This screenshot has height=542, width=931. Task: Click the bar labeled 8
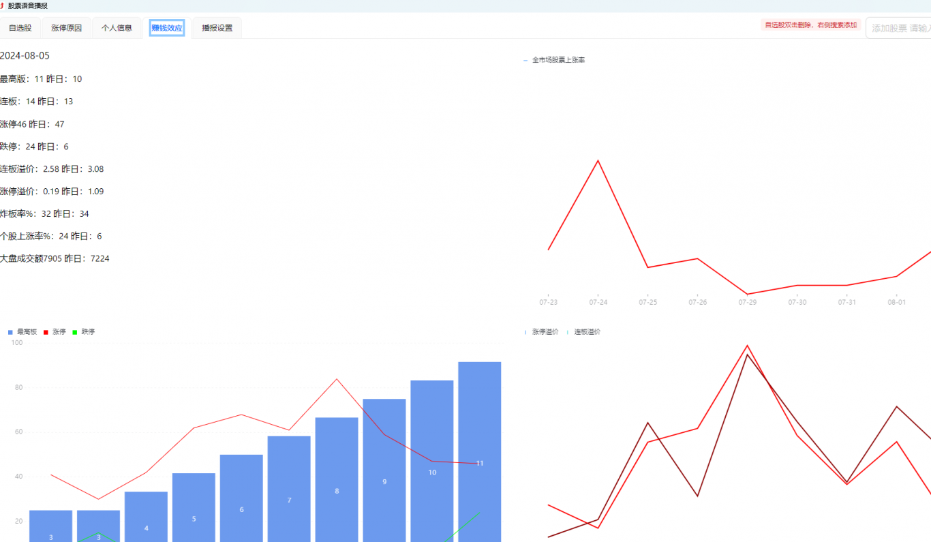[337, 479]
